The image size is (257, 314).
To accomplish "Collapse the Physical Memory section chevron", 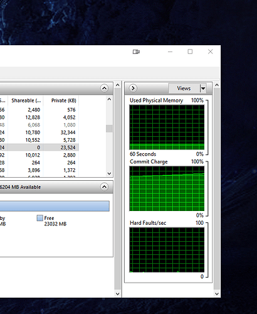I will 104,187.
